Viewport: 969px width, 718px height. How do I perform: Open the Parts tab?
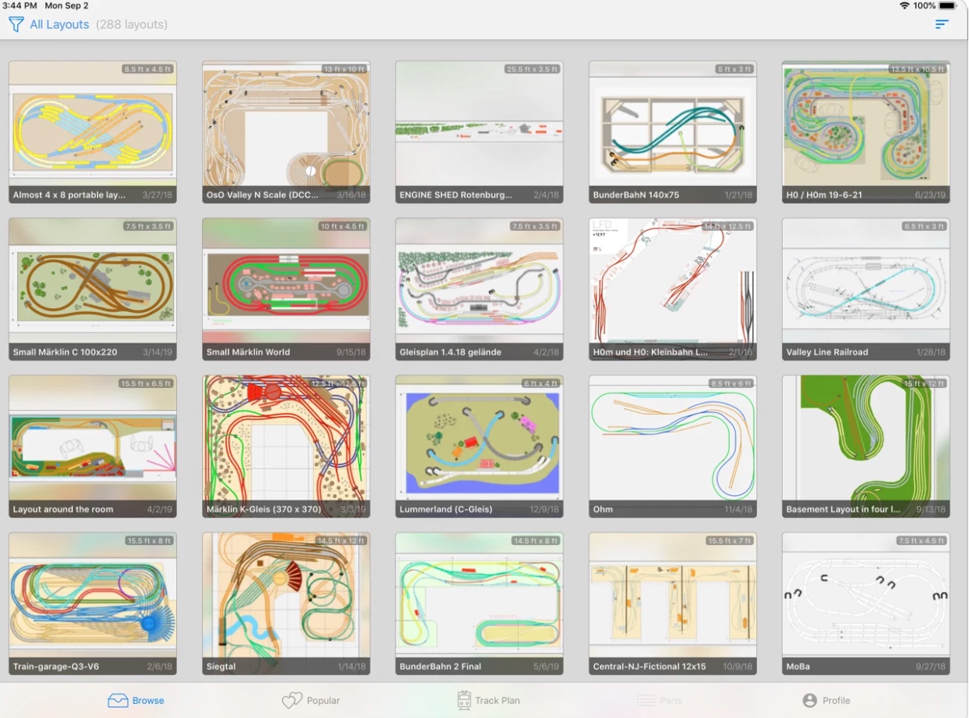(659, 701)
